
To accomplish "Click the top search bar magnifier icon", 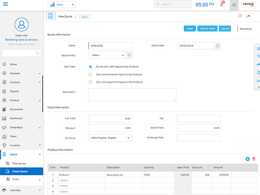I will (158, 4).
